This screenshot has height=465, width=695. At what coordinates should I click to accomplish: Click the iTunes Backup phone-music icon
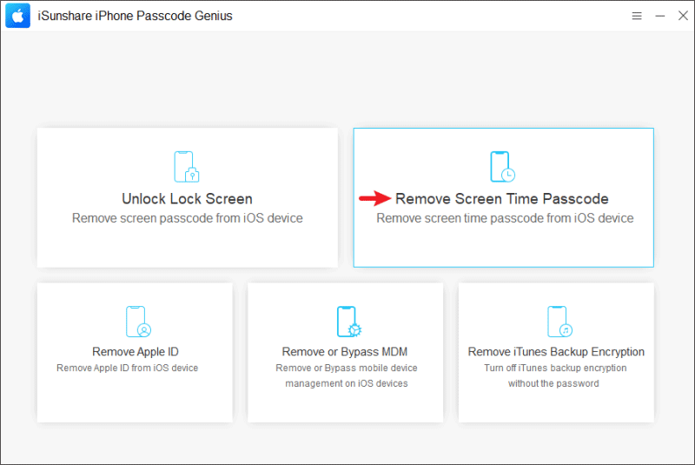(x=559, y=322)
